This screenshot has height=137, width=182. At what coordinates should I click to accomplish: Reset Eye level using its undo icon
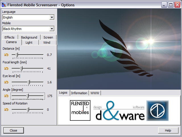pos(6,82)
